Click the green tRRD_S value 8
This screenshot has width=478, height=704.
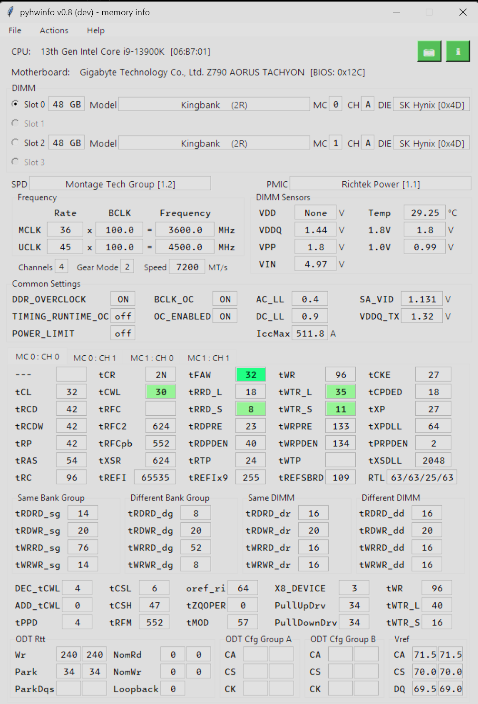coord(251,409)
